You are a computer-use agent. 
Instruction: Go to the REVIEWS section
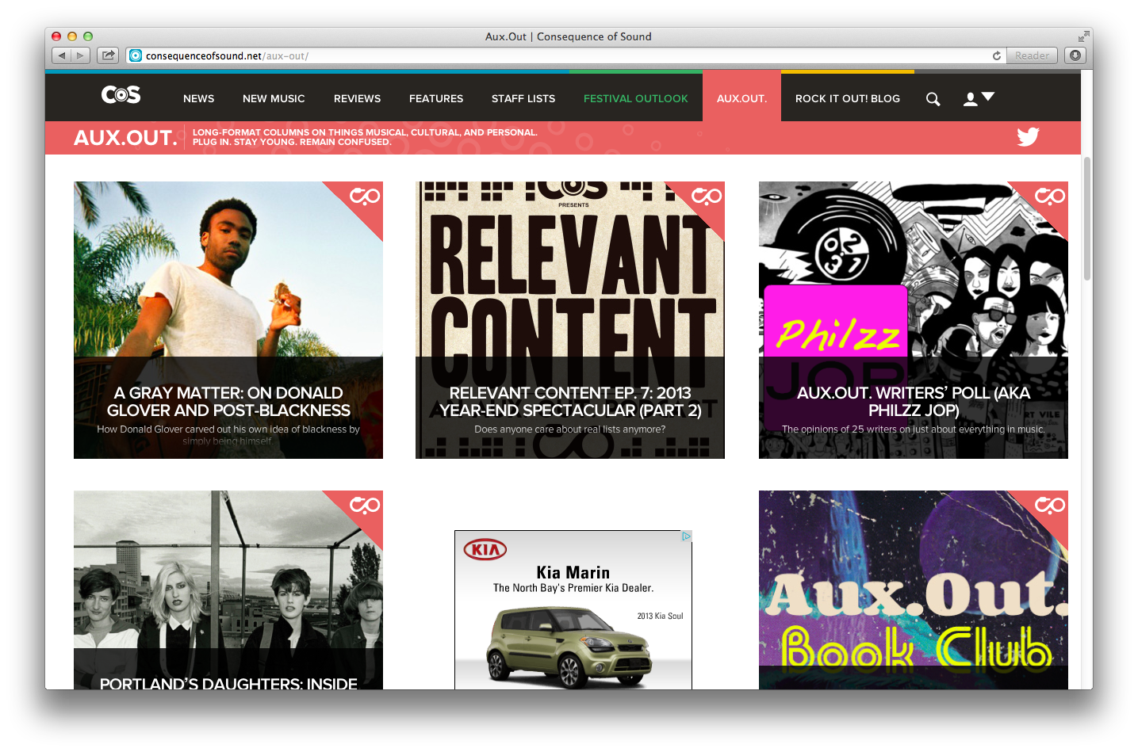point(357,98)
